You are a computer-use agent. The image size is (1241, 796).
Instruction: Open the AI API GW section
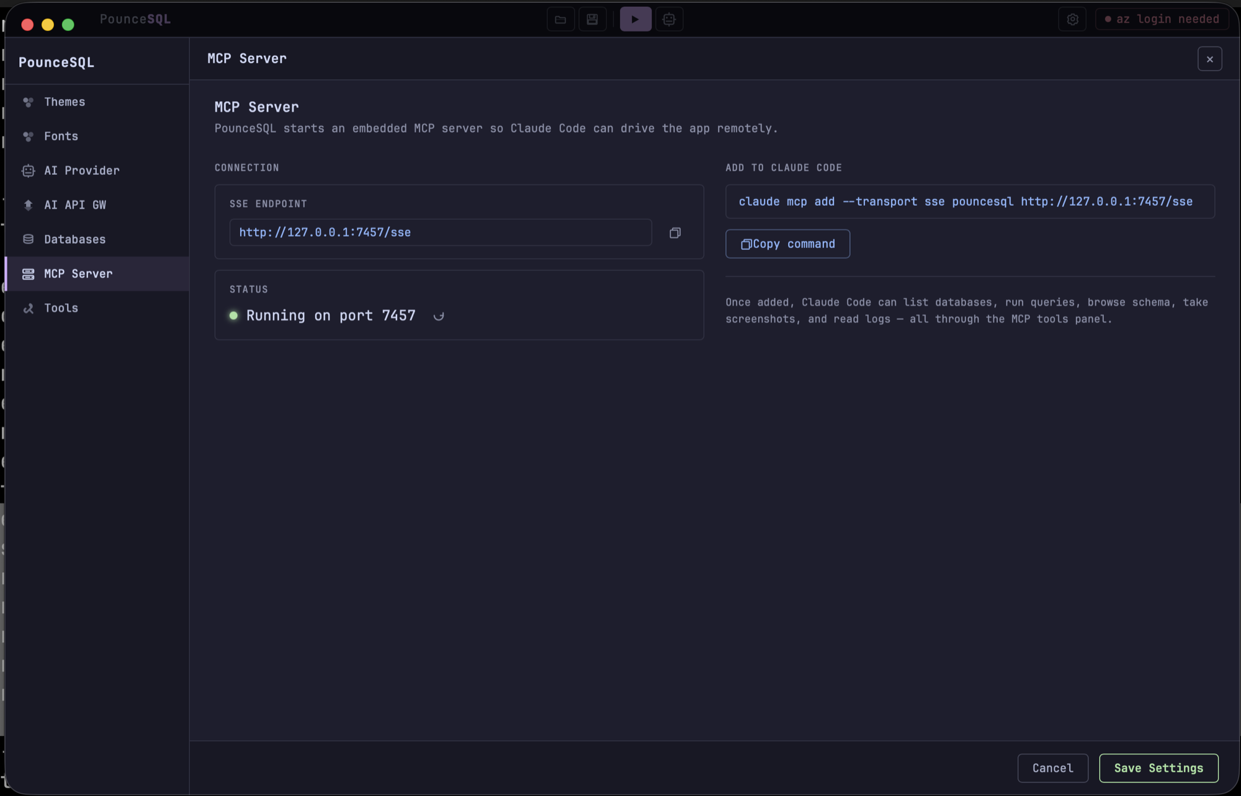pos(97,205)
